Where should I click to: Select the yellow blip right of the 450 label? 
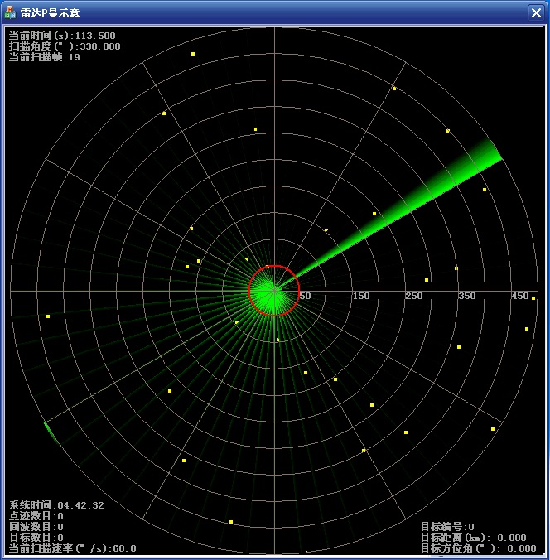(x=533, y=298)
